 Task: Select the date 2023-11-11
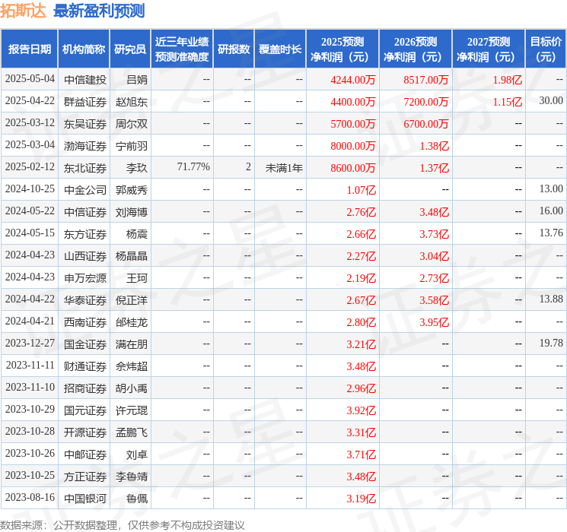click(x=30, y=365)
